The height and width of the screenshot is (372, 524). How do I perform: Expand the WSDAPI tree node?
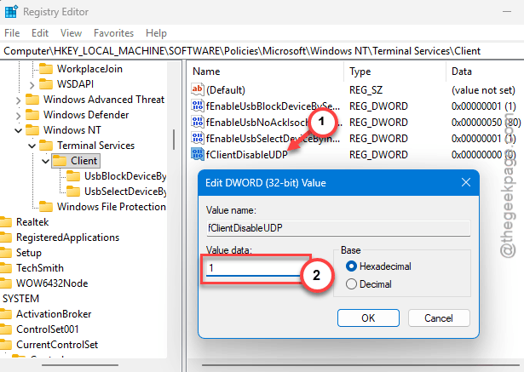tap(32, 85)
